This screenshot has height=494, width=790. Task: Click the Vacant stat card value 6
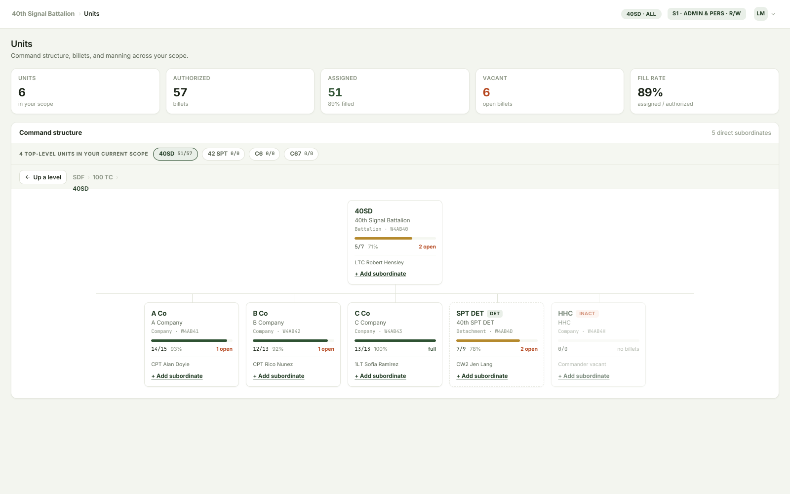click(486, 92)
